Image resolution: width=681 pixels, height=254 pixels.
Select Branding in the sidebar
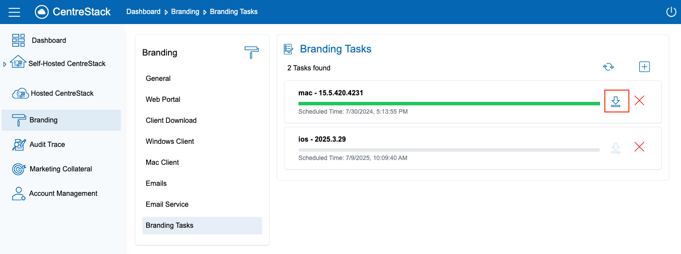coord(61,120)
